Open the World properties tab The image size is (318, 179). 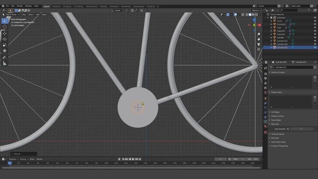pyautogui.click(x=265, y=92)
